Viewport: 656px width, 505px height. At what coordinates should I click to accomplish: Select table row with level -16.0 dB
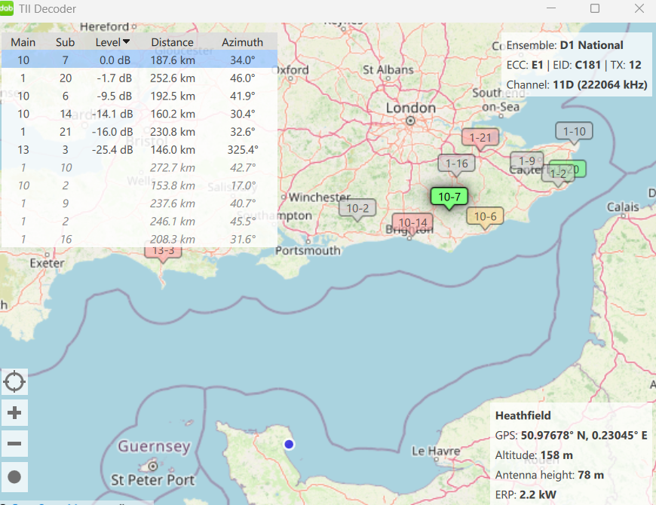tap(139, 132)
